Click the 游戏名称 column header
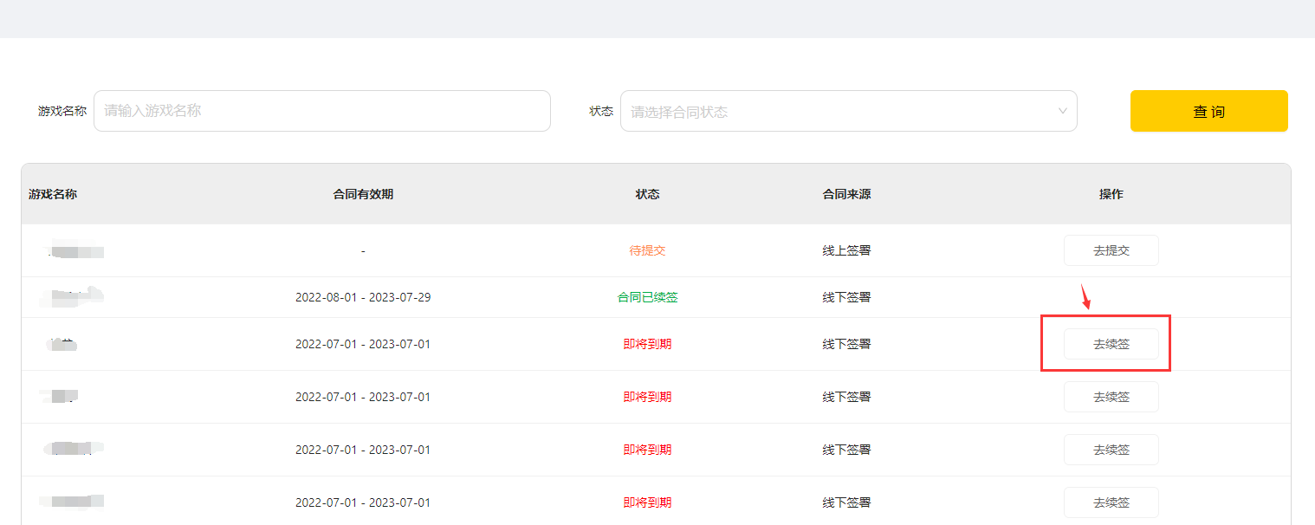1315x525 pixels. pos(53,194)
